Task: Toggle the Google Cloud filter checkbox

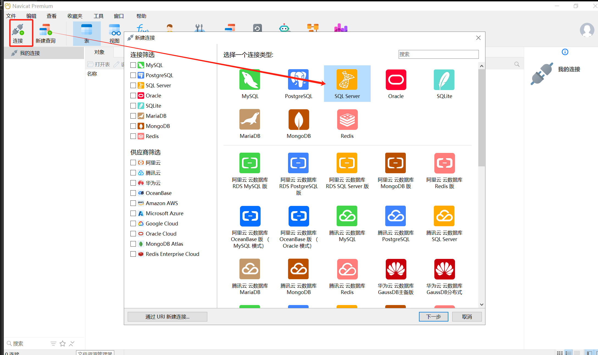Action: pos(133,223)
